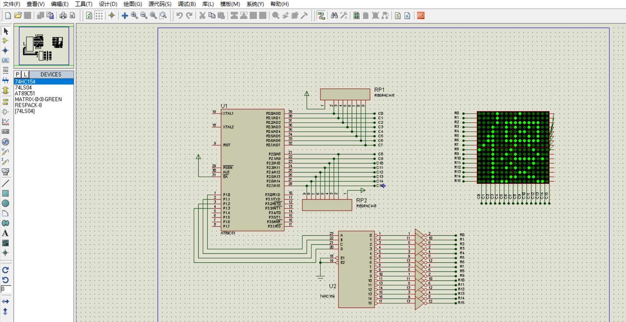
Task: Open the 文件(F) menu
Action: [12, 4]
